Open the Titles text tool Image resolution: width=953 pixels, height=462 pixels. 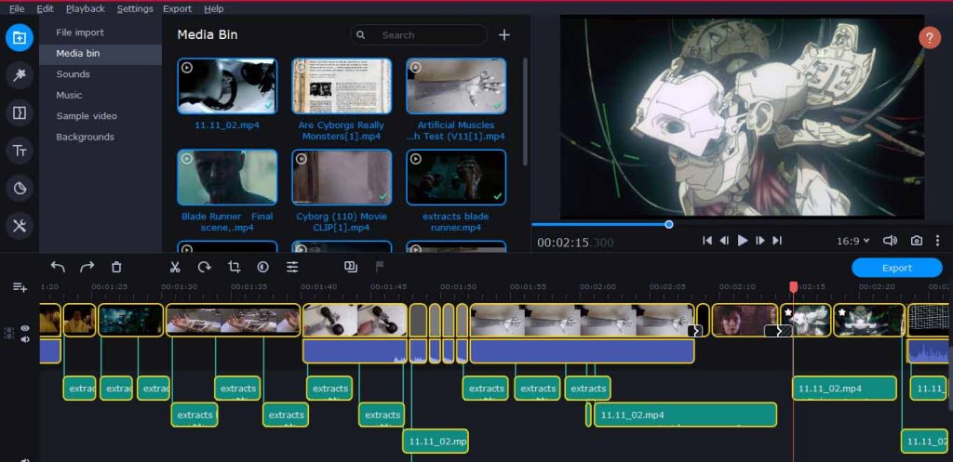(19, 151)
